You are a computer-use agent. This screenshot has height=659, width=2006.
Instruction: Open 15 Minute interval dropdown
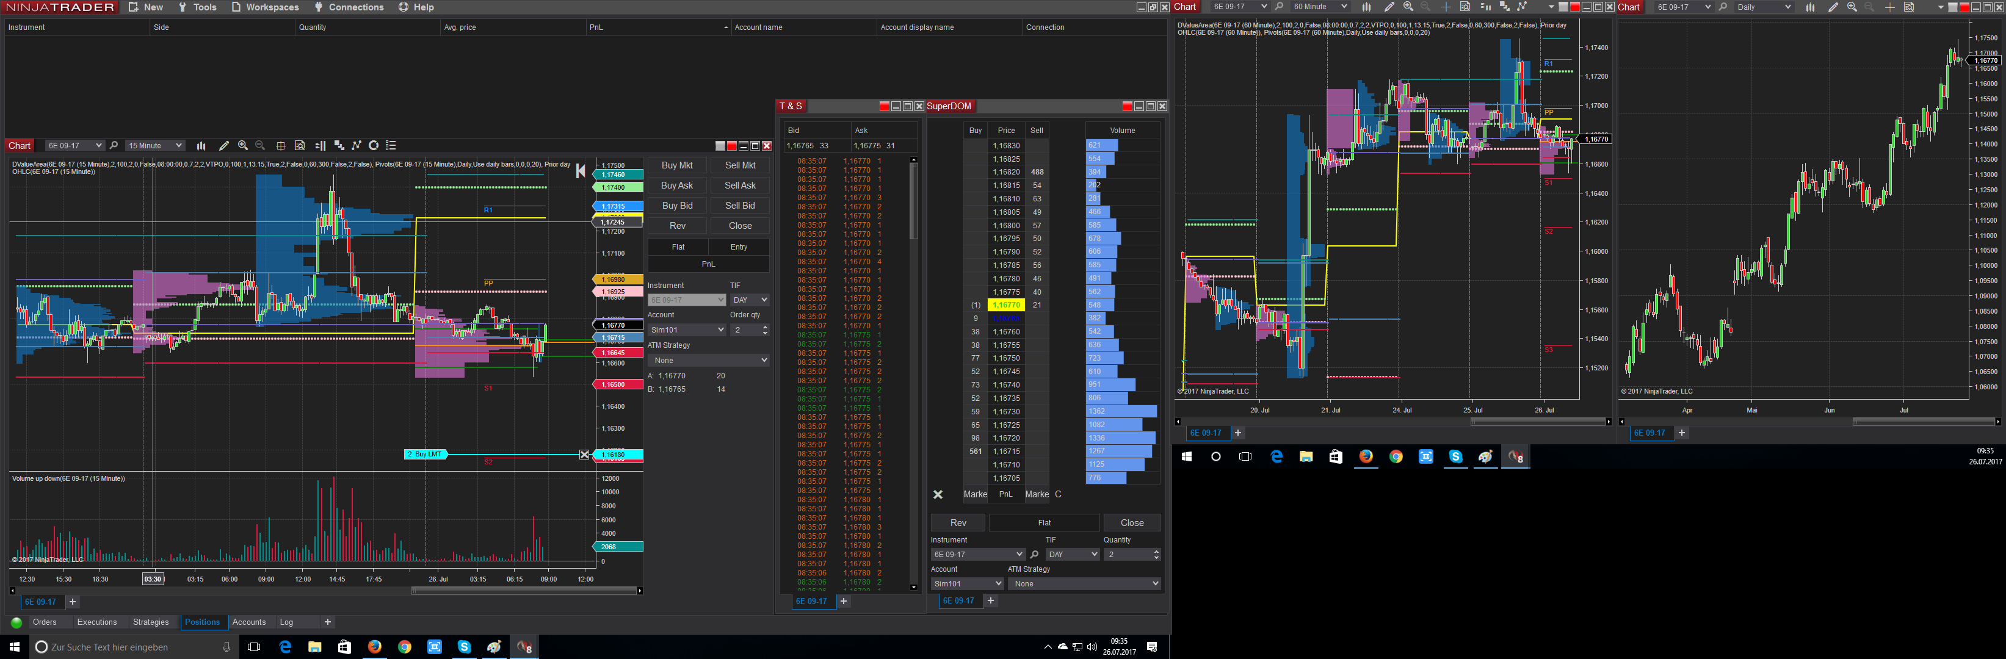click(155, 145)
